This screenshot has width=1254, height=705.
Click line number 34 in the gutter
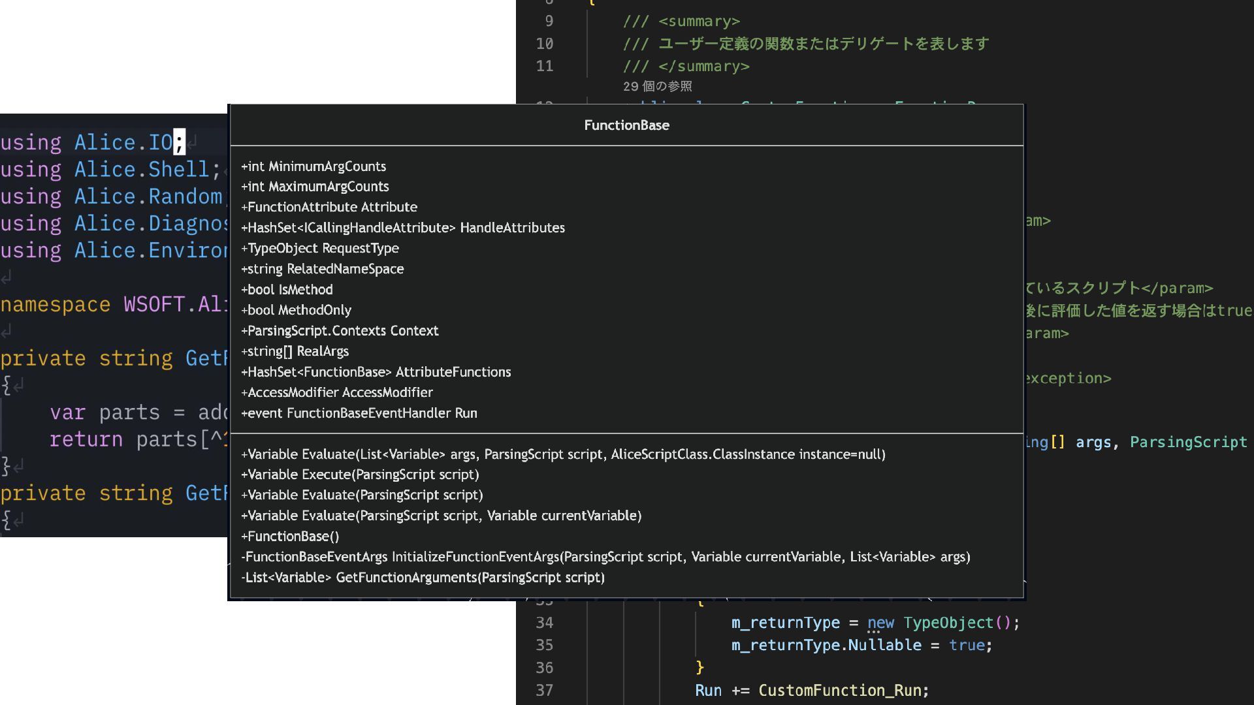544,623
